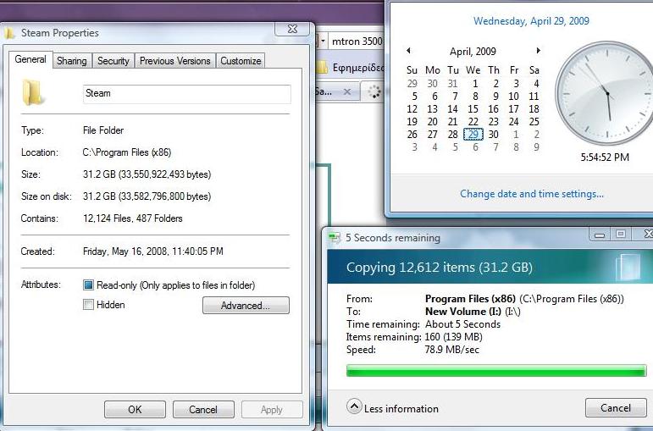This screenshot has width=653, height=431.
Task: Open Advanced attributes dialog
Action: pos(246,305)
